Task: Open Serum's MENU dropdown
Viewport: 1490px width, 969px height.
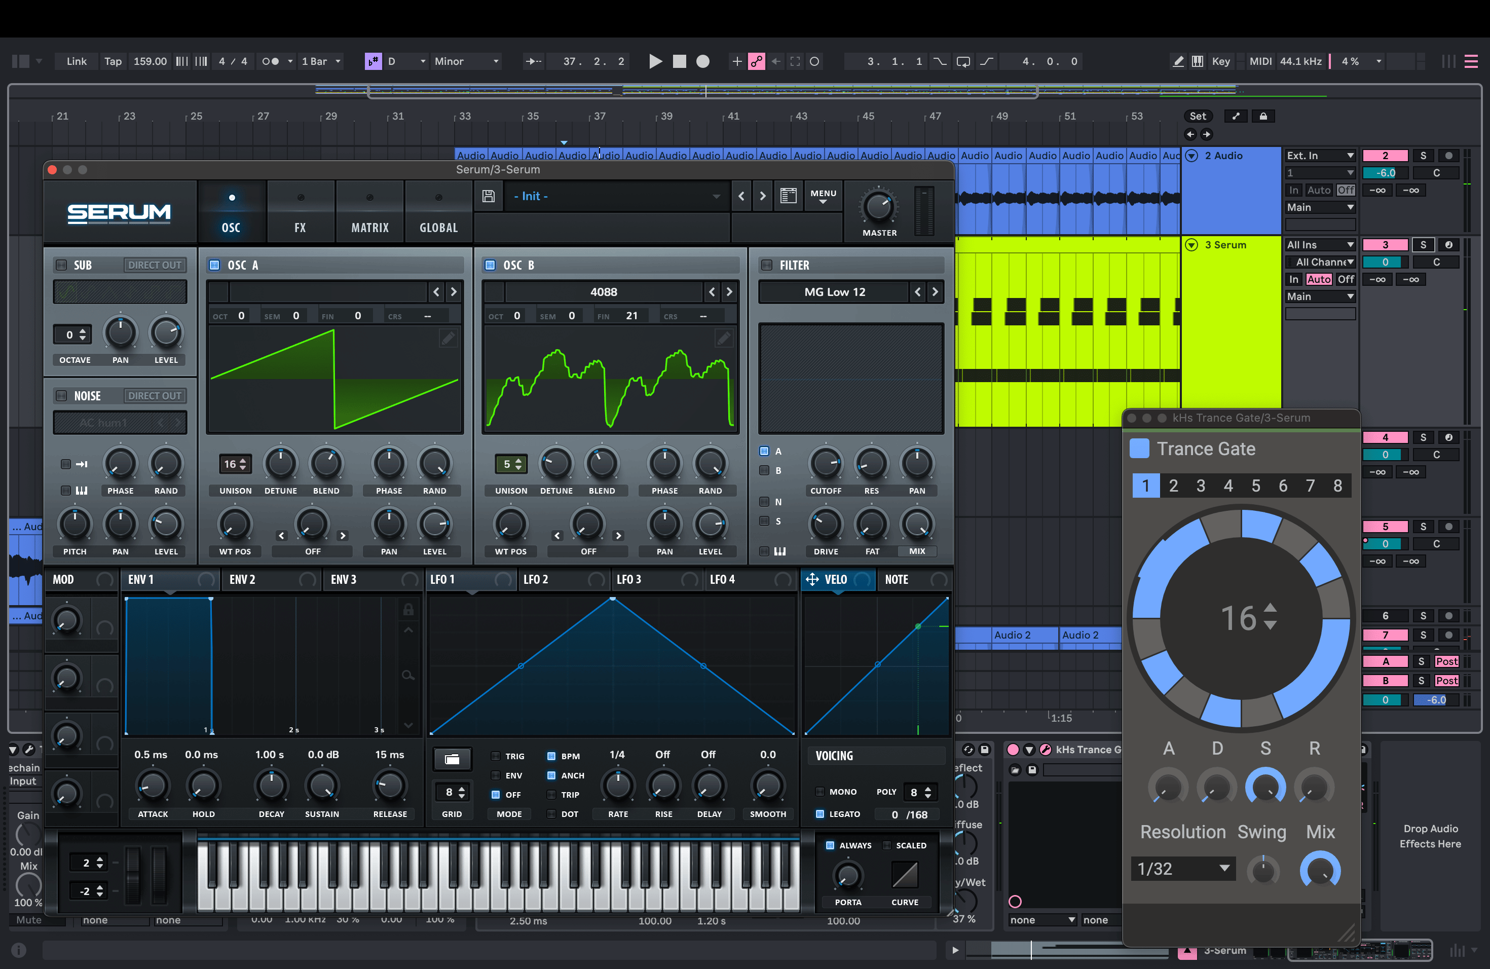Action: pos(823,197)
